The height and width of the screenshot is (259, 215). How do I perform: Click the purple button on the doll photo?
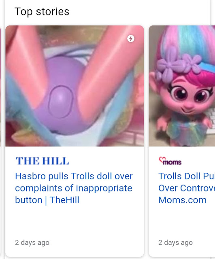coord(61,102)
